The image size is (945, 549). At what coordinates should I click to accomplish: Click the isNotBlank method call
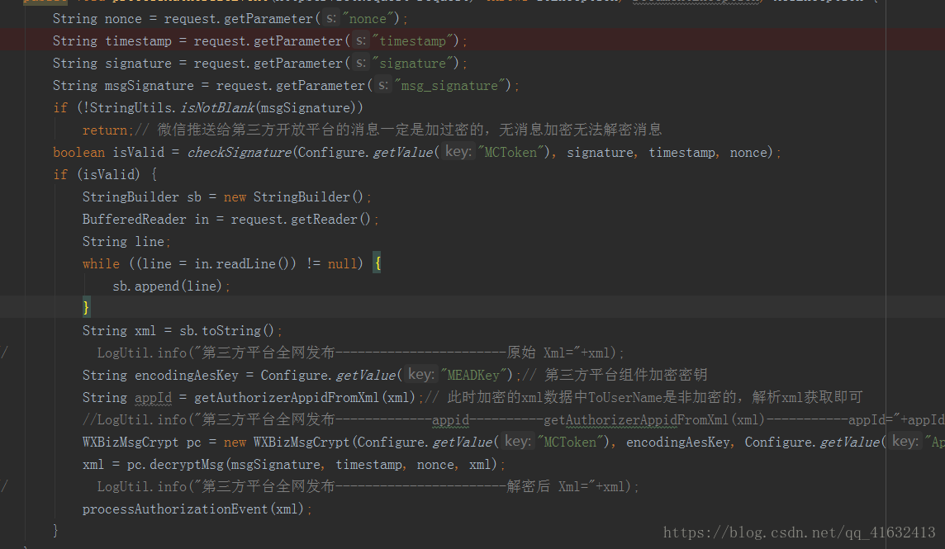click(217, 108)
